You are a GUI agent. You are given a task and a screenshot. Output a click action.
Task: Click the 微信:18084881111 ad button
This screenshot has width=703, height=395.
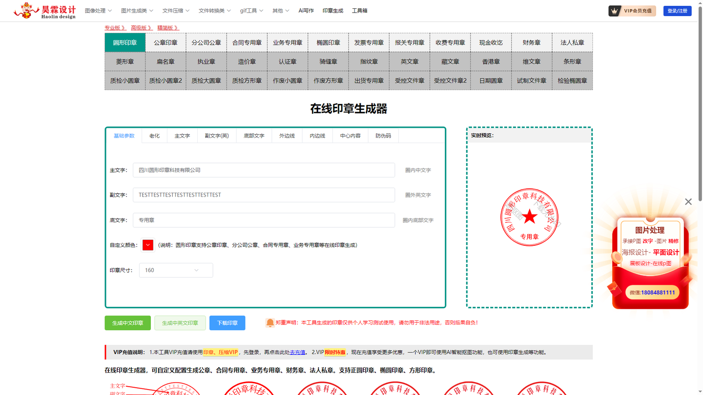click(x=652, y=293)
